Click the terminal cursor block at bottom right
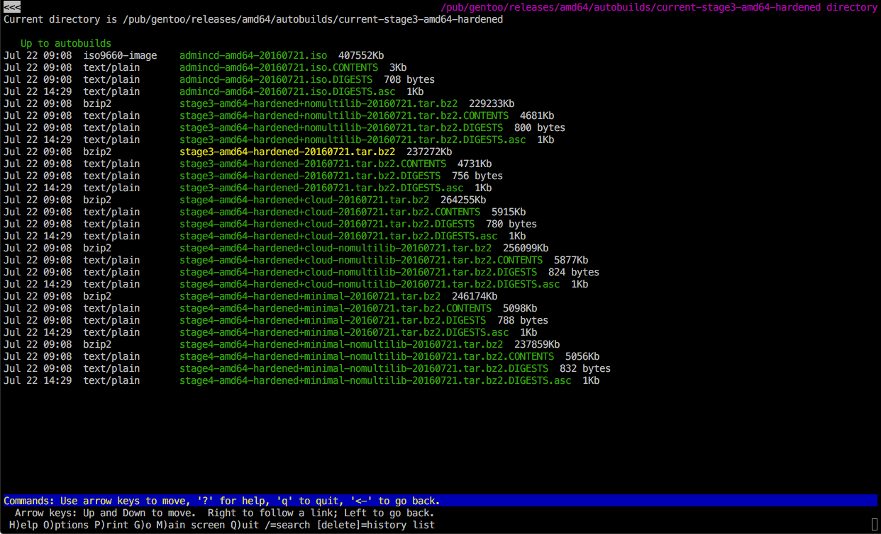Image resolution: width=881 pixels, height=534 pixels. point(875,525)
